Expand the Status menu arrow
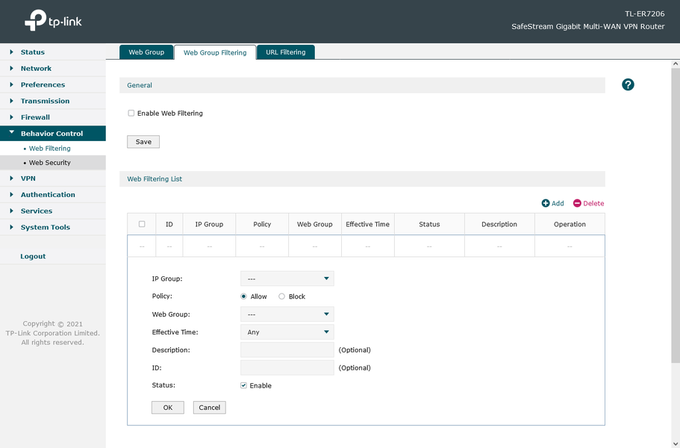 click(x=12, y=52)
